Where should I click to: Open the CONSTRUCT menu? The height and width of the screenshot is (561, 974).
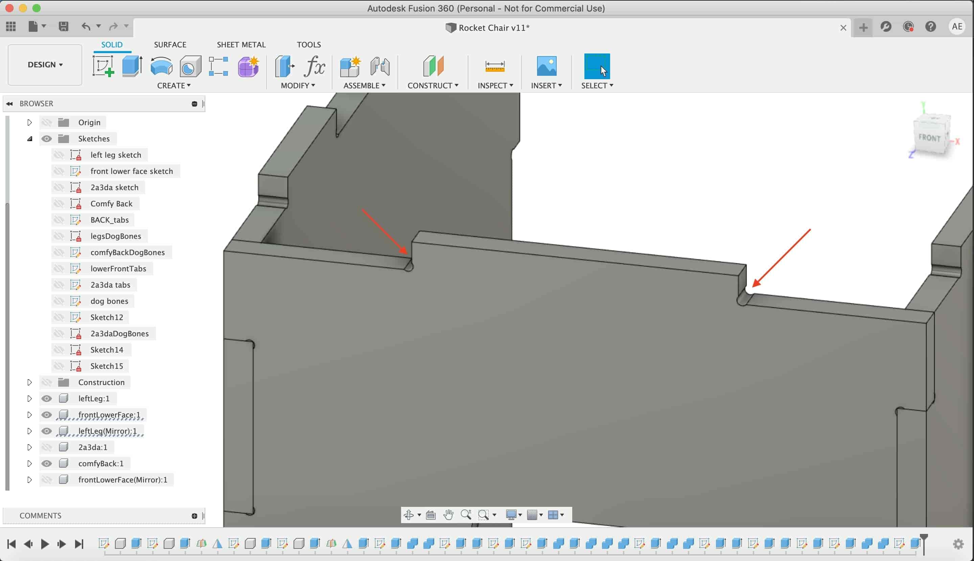pos(433,86)
